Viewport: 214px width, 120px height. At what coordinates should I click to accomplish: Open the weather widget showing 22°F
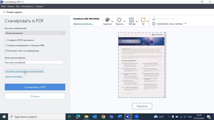158,117
